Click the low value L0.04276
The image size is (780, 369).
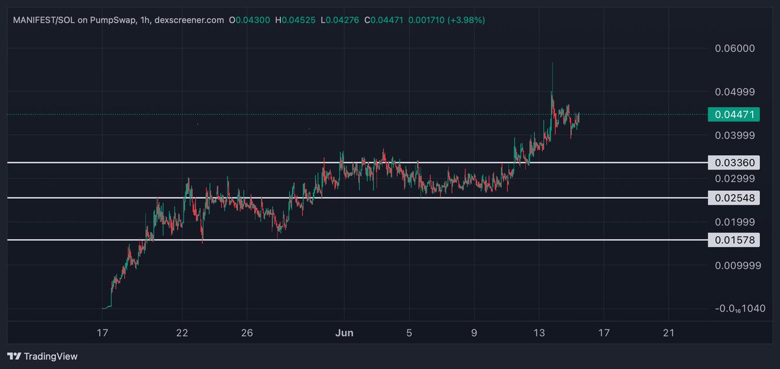(340, 21)
